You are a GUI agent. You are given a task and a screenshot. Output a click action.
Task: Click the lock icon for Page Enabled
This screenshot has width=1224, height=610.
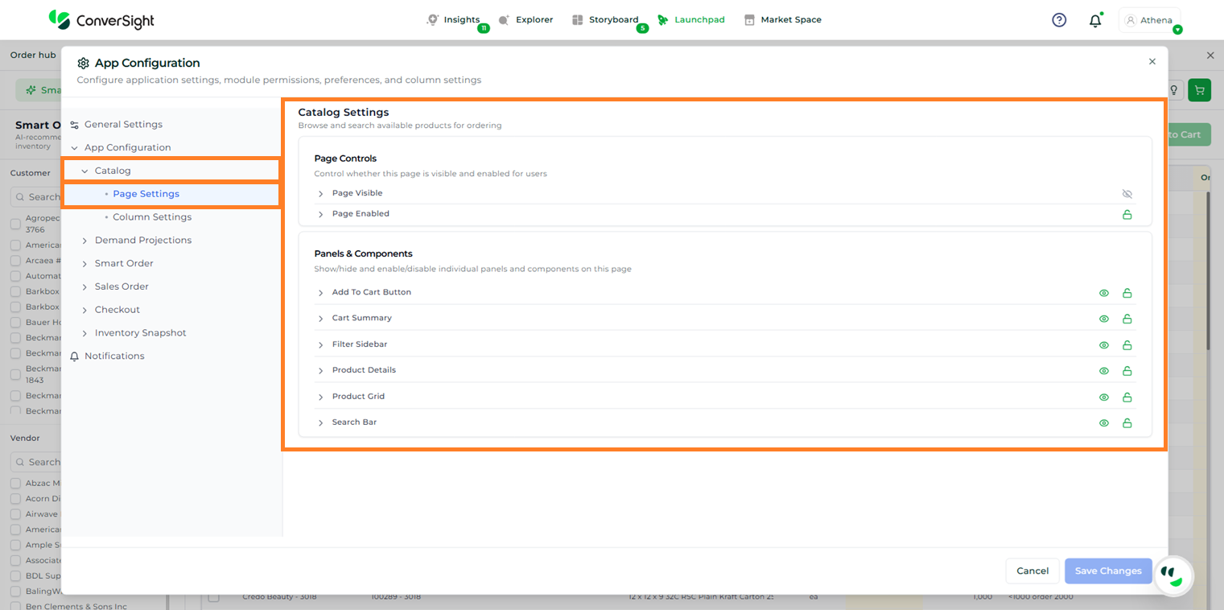[1127, 215]
